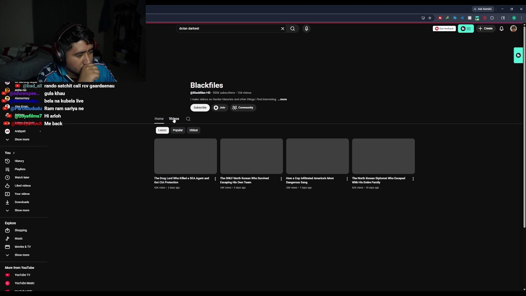Open the Chrome extensions puzzle icon
This screenshot has height=296, width=526.
492,18
